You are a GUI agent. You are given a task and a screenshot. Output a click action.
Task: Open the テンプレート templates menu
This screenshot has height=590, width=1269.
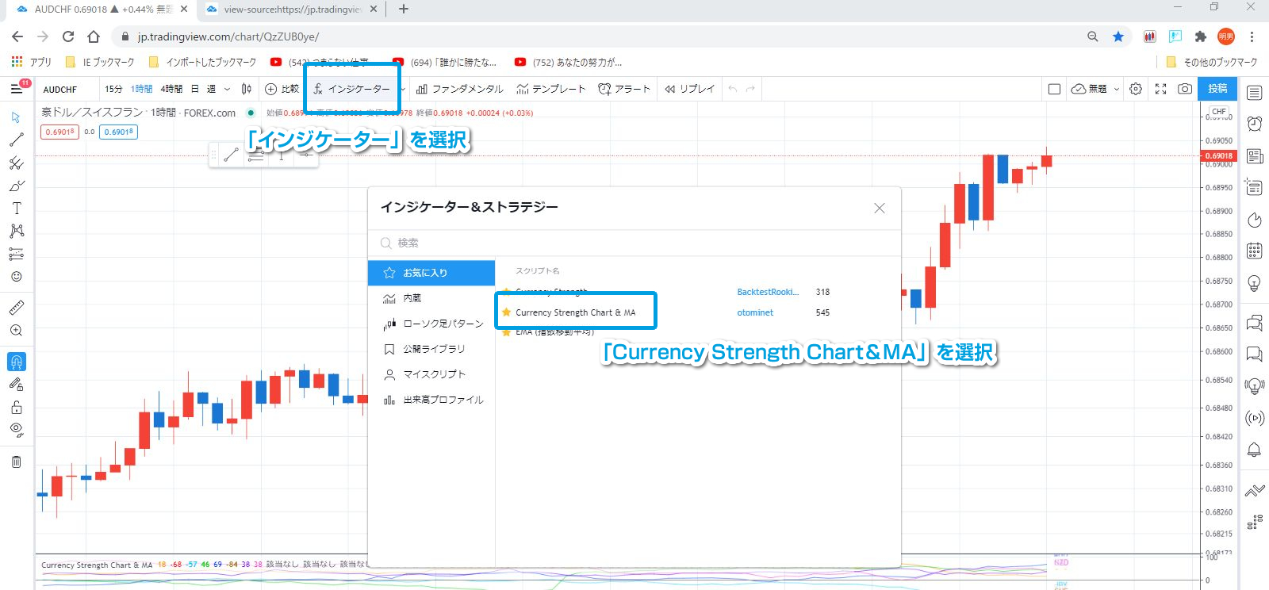click(x=550, y=89)
